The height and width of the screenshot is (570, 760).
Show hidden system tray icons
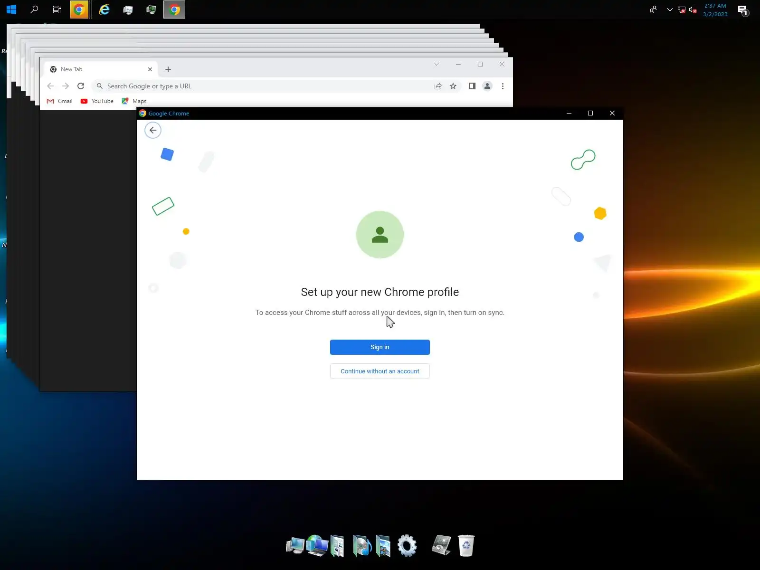[x=670, y=9]
